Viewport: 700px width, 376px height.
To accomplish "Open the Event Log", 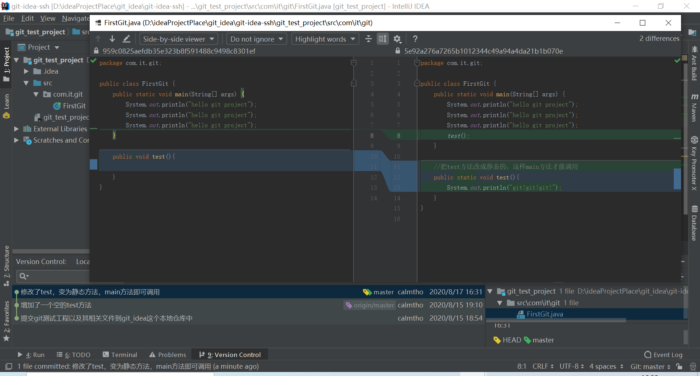I will 663,354.
